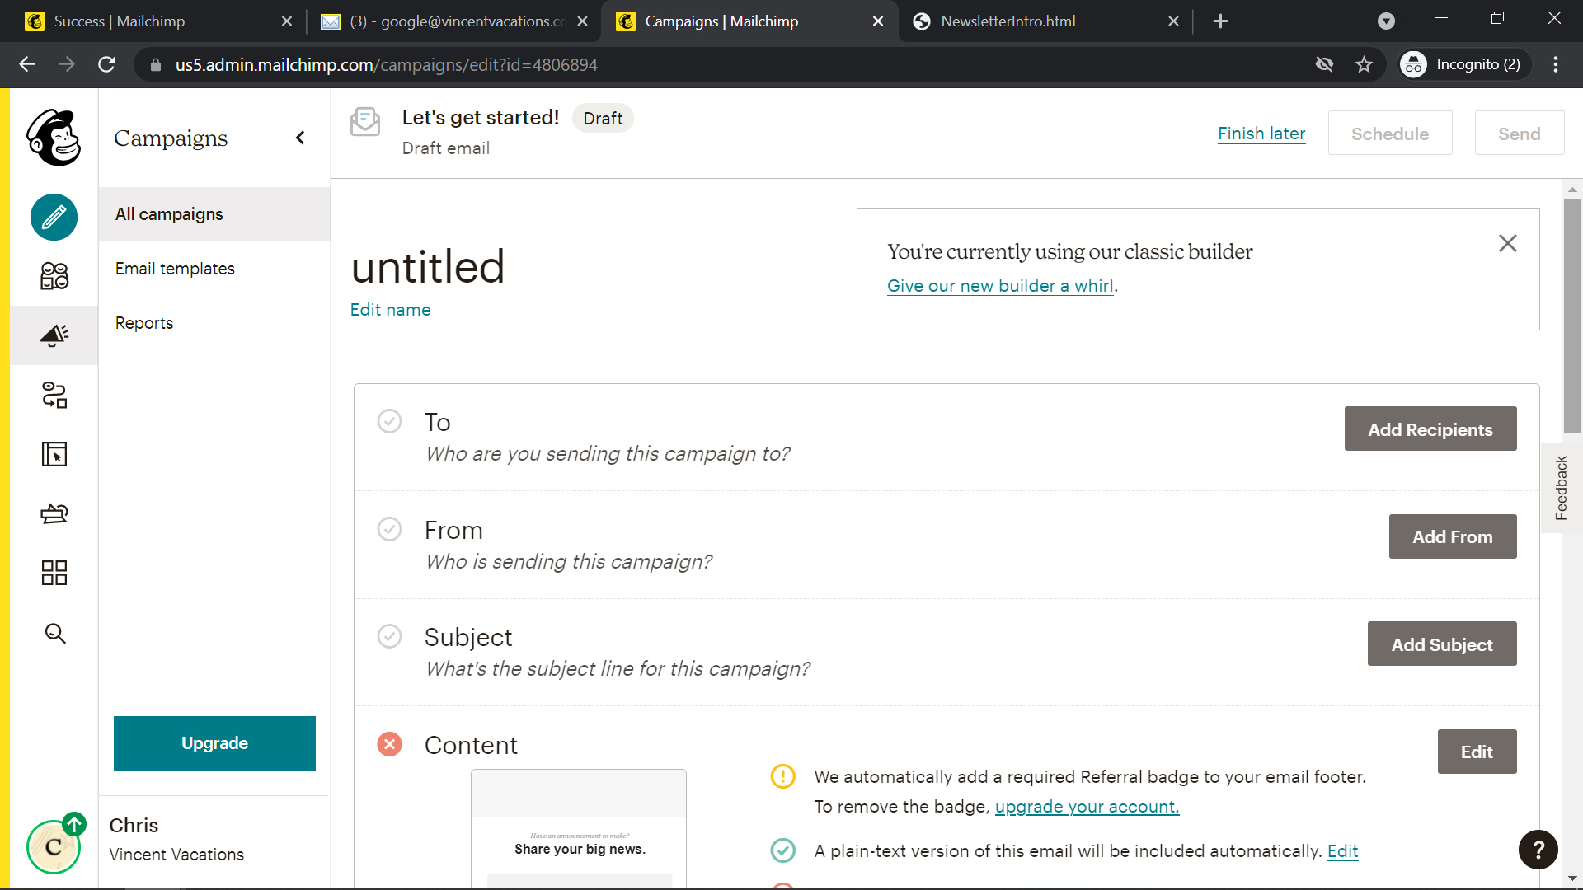The image size is (1583, 890).
Task: Open the Content Studio icon
Action: click(x=54, y=513)
